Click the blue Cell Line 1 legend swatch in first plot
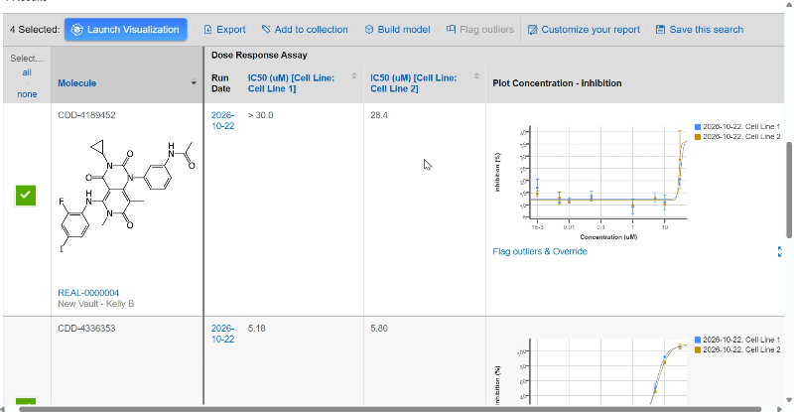This screenshot has height=412, width=794. [x=698, y=127]
